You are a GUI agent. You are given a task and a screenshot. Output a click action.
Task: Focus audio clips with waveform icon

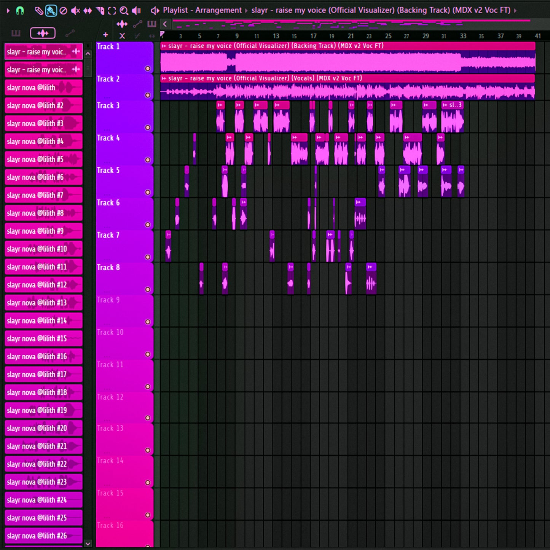pyautogui.click(x=122, y=24)
